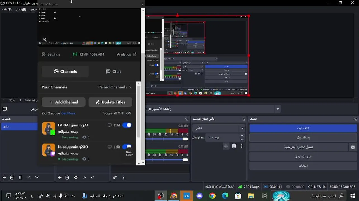Open advanced audio properties gears icon

pyautogui.click(x=115, y=177)
